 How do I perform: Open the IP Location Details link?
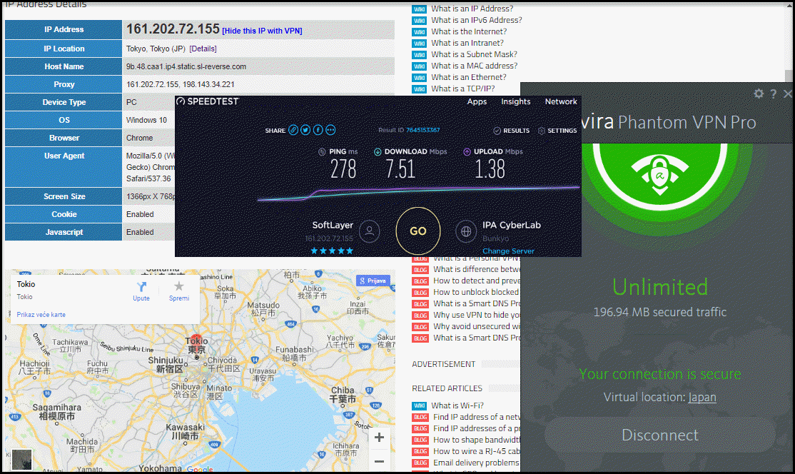pyautogui.click(x=203, y=49)
